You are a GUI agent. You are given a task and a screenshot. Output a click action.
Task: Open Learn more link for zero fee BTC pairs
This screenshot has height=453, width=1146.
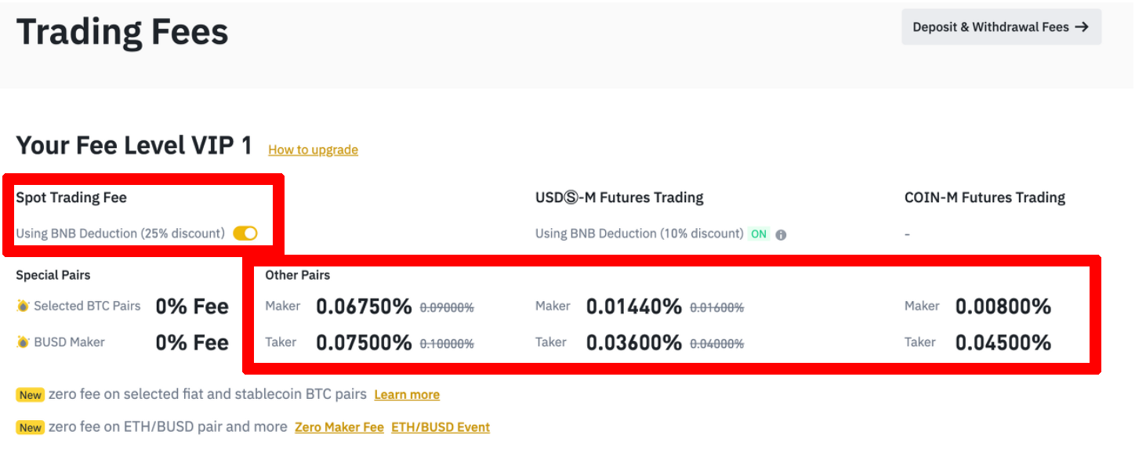tap(407, 395)
